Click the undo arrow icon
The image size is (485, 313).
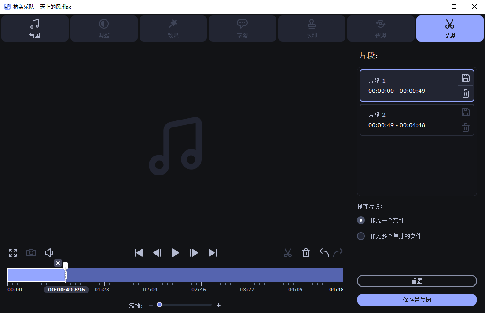click(x=324, y=253)
